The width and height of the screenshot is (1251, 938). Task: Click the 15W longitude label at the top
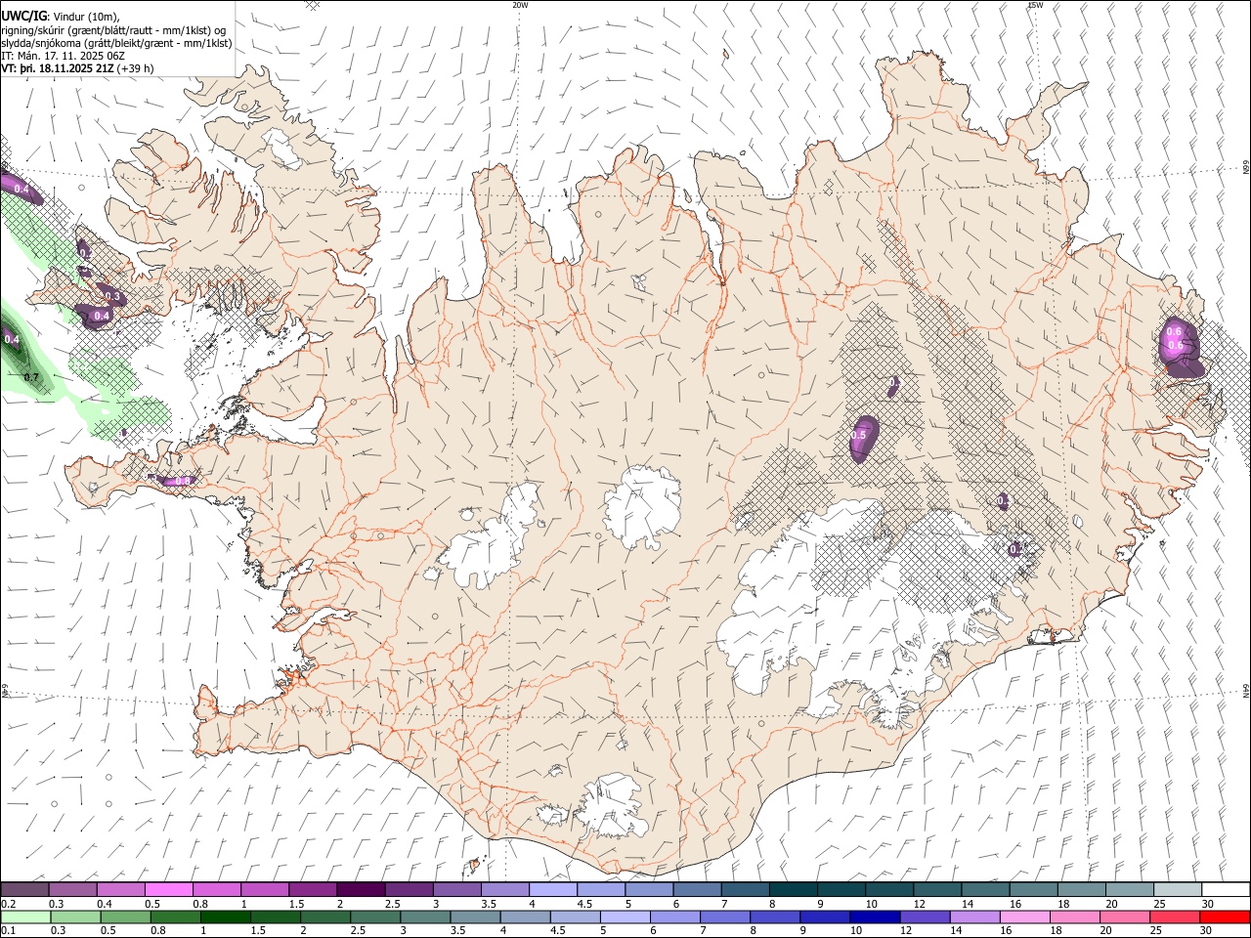(1035, 5)
